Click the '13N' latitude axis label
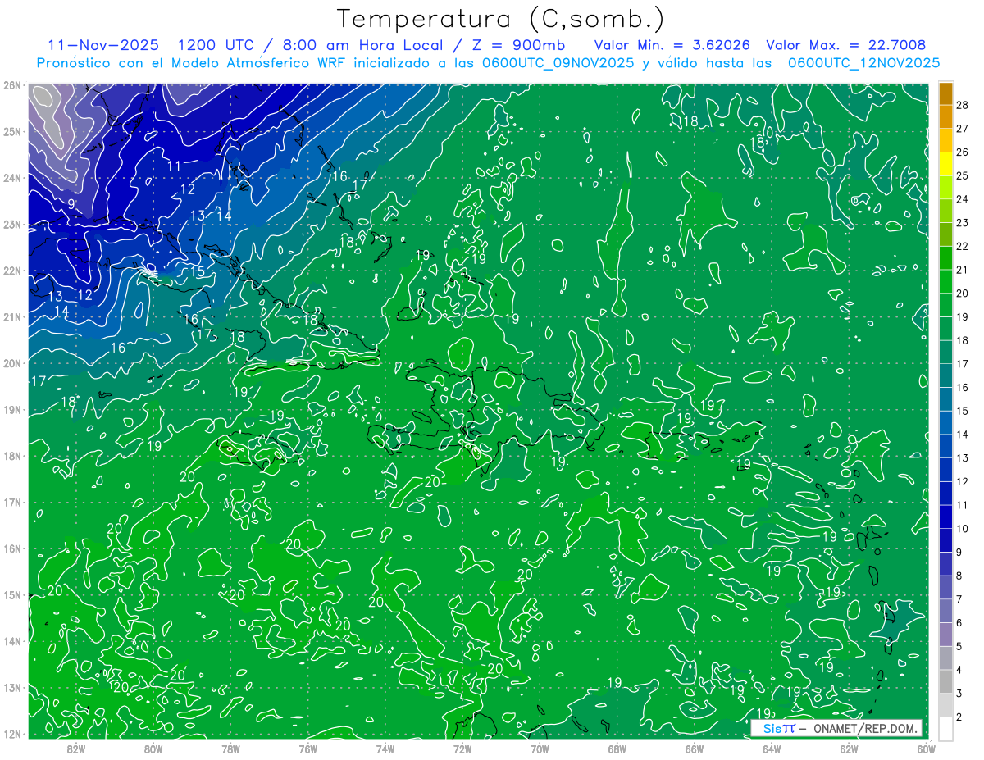Viewport: 984px width, 760px height. 11,687
